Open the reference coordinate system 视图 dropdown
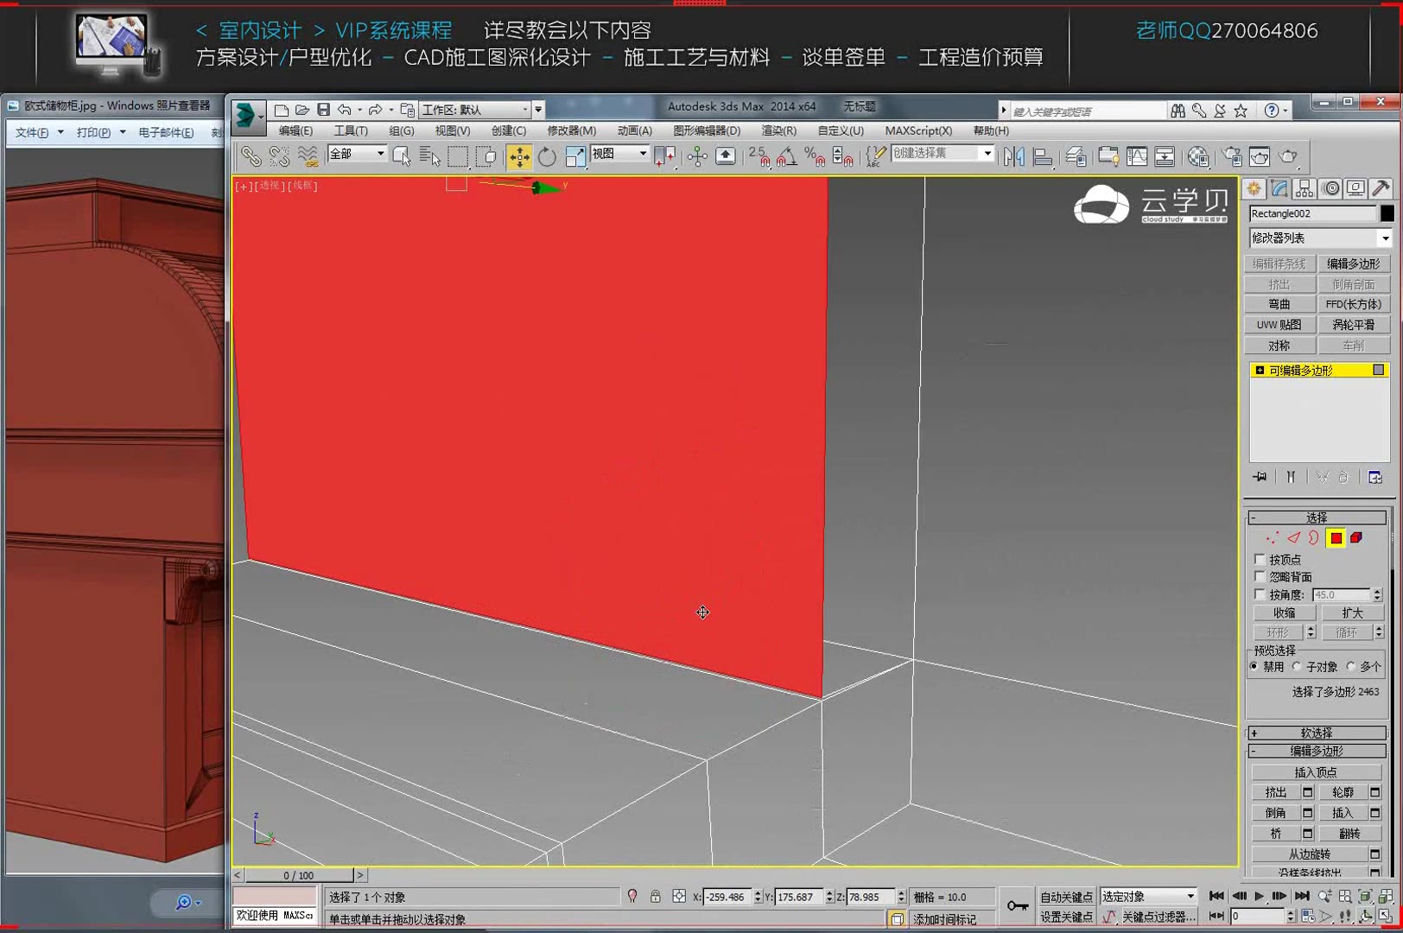1403x933 pixels. pyautogui.click(x=619, y=154)
